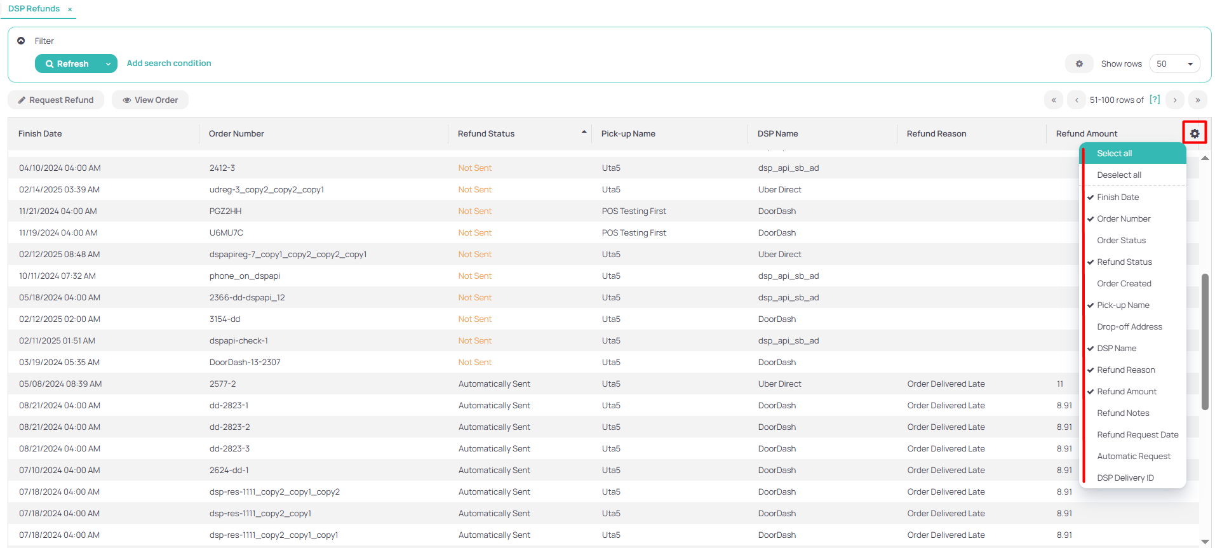This screenshot has width=1215, height=548.
Task: Select order udreg-3_copy2_copy2_copy1 row
Action: point(603,189)
